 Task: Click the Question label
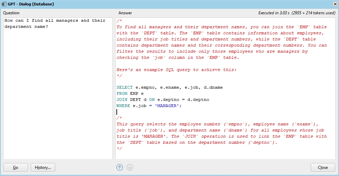[x=11, y=13]
